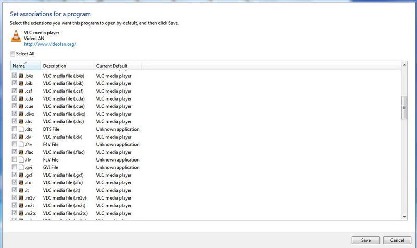The image size is (417, 248).
Task: Click the .dv extension name
Action: click(28, 137)
